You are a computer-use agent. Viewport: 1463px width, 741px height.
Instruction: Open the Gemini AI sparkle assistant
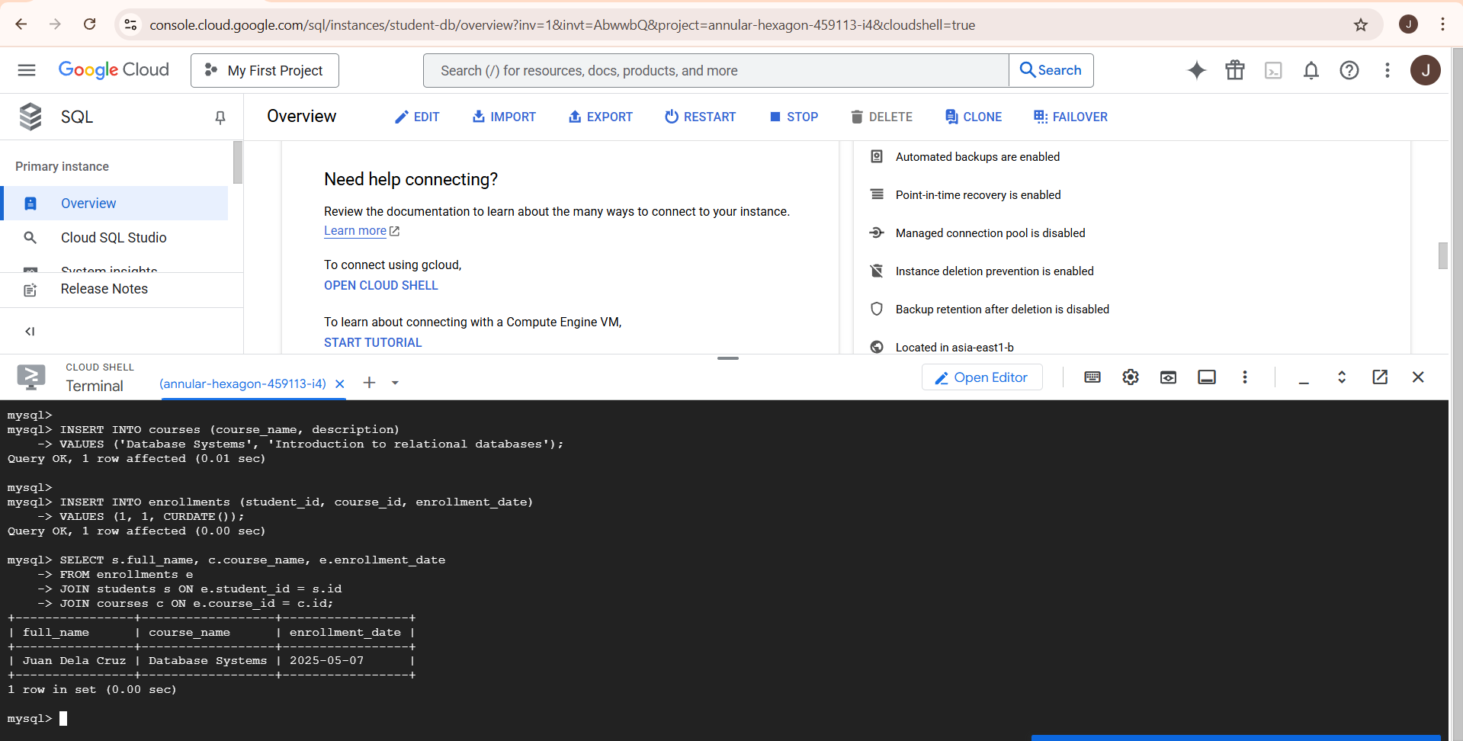(1197, 70)
